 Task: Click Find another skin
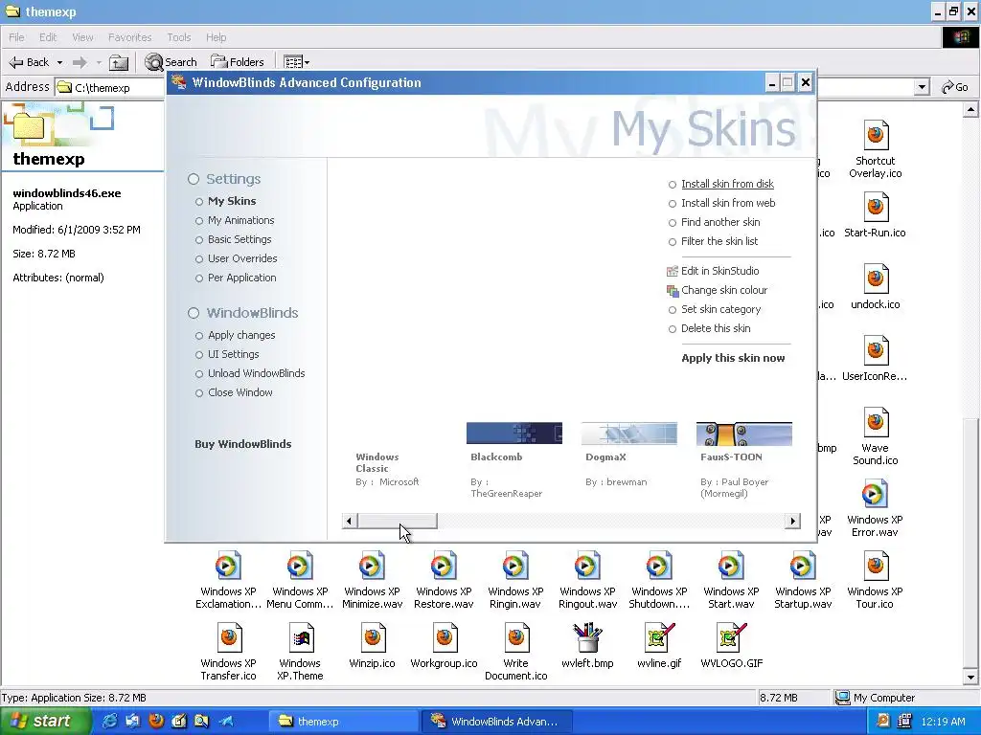coord(720,222)
